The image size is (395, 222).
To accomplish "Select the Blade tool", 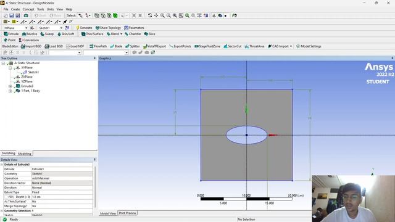I will [x=116, y=46].
